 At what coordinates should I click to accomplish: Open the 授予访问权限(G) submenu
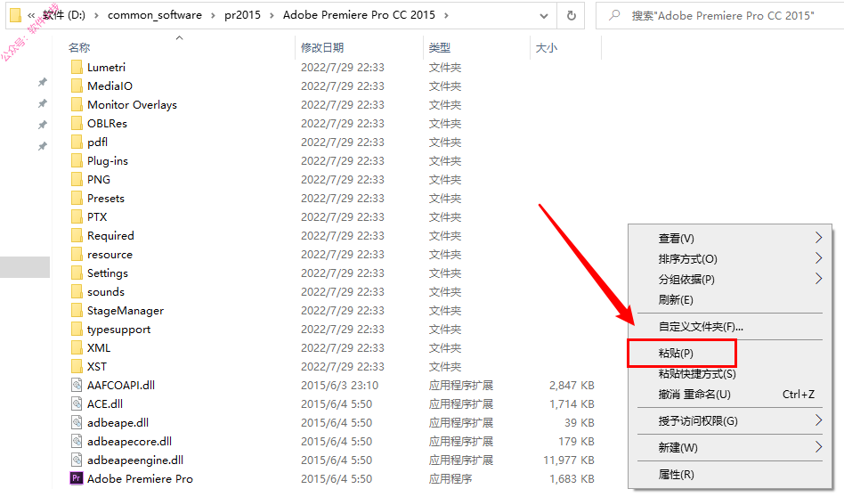tap(730, 421)
